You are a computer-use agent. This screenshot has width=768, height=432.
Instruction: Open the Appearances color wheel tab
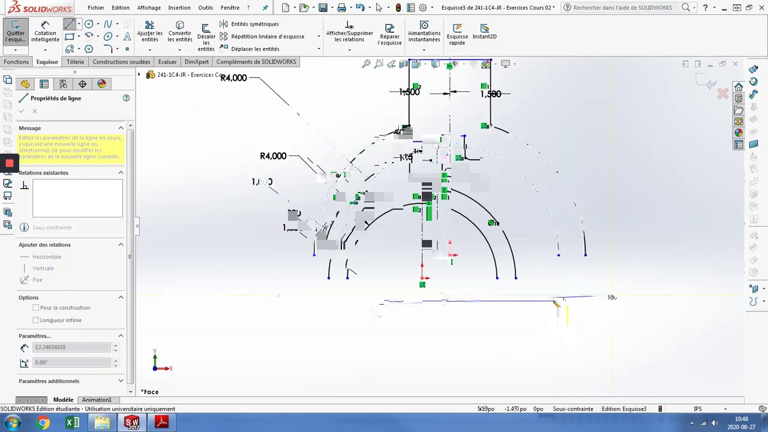(101, 84)
